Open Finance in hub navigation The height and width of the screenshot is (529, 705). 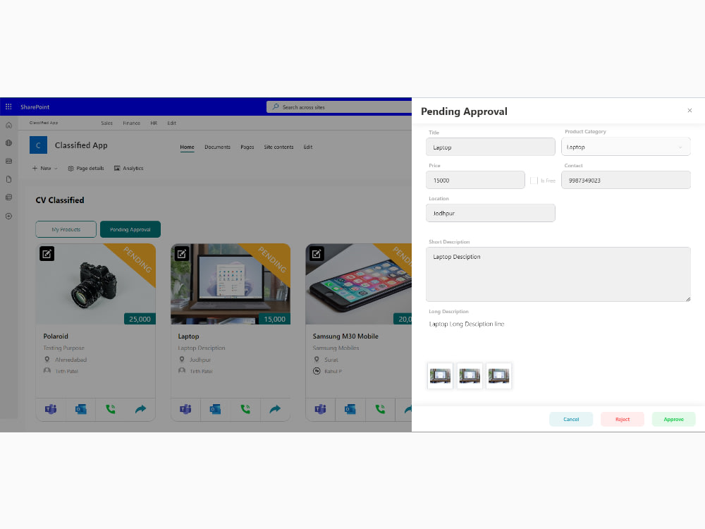point(132,123)
